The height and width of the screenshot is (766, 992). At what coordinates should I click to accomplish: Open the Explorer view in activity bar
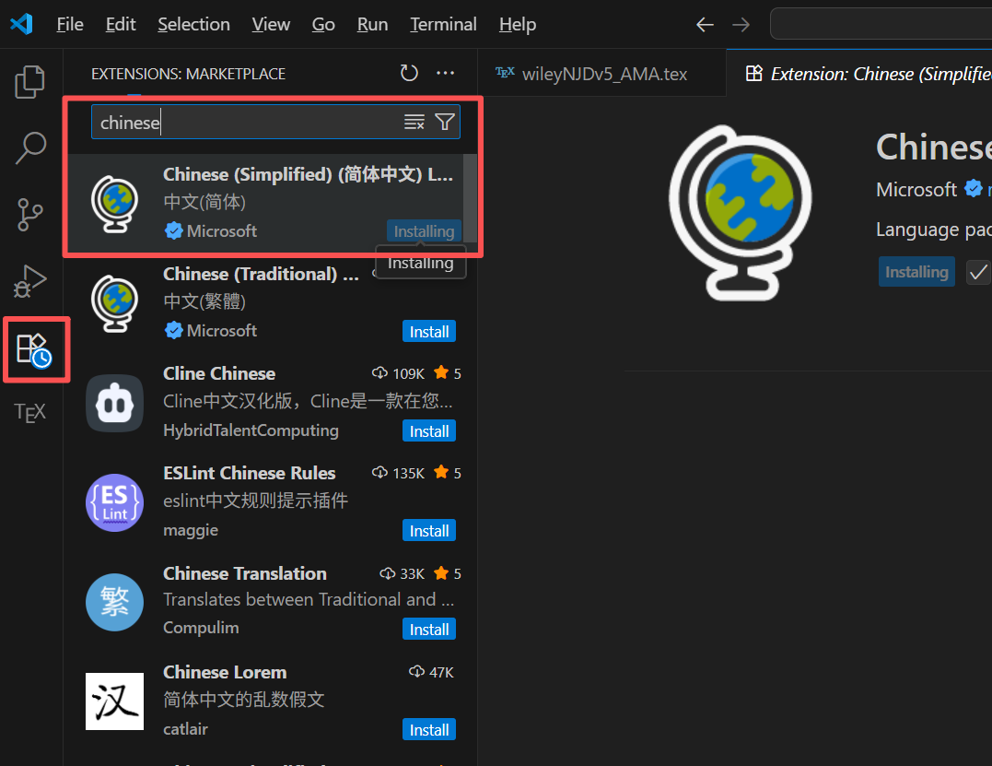tap(29, 82)
